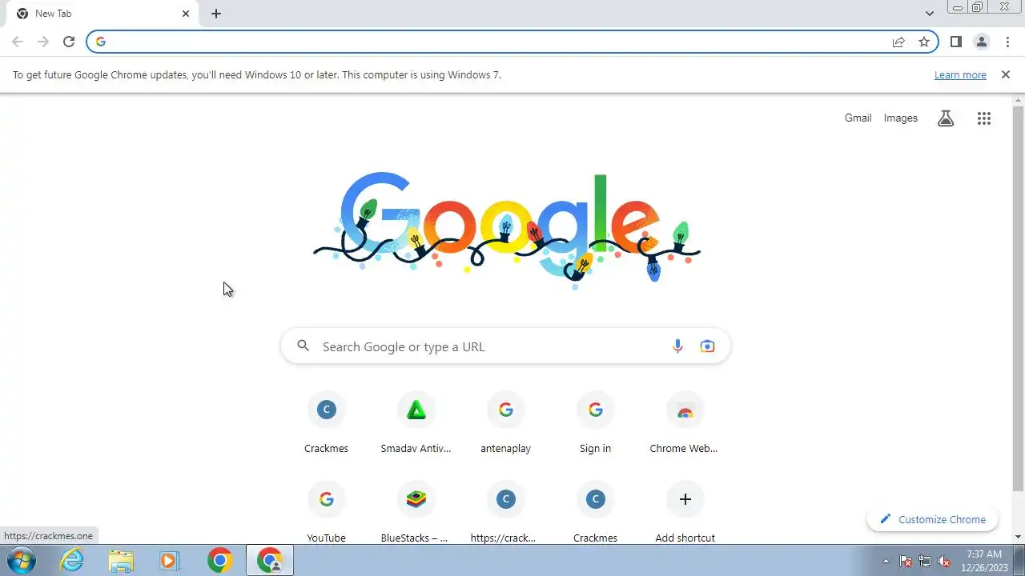The image size is (1025, 576).
Task: Open the clock showing 7:37 AM
Action: tap(984, 561)
